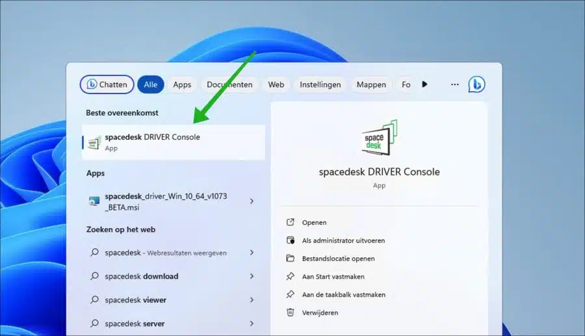The height and width of the screenshot is (336, 585).
Task: Expand the spacedesk web results chevron
Action: point(252,252)
